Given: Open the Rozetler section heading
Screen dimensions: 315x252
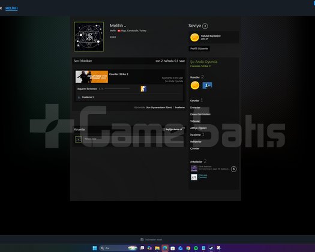Looking at the screenshot, I should tap(195, 77).
